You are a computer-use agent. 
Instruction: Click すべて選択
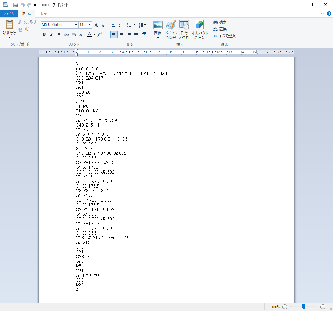224,36
